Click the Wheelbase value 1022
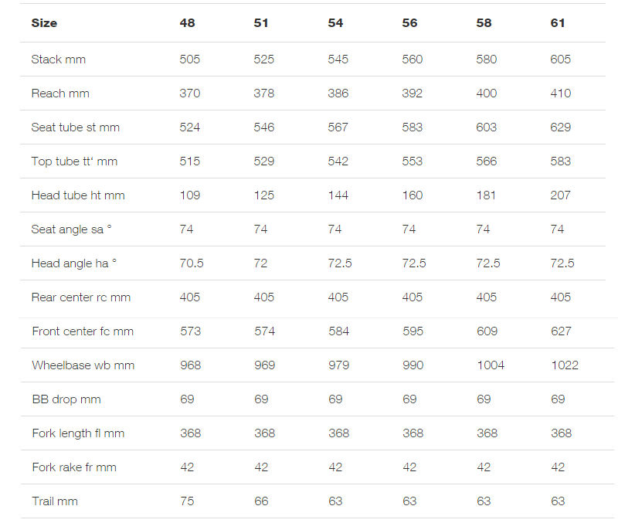 tap(565, 365)
